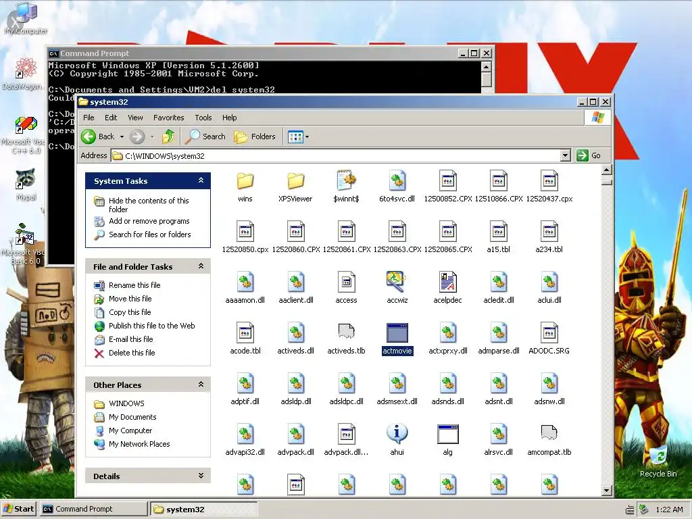Select the $winnt$ file icon
The image size is (692, 519).
[347, 181]
